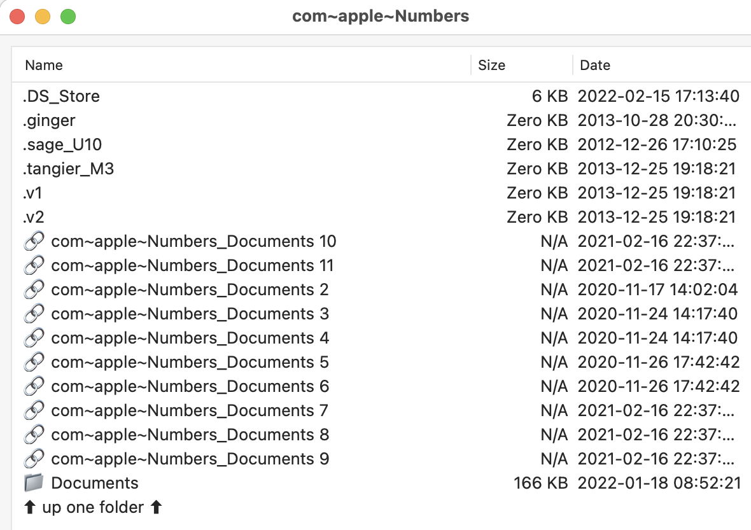Sort files by the Name column
This screenshot has width=751, height=530.
click(43, 65)
